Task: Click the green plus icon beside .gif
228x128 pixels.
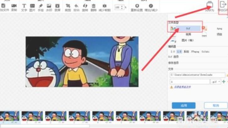Action: click(224, 81)
